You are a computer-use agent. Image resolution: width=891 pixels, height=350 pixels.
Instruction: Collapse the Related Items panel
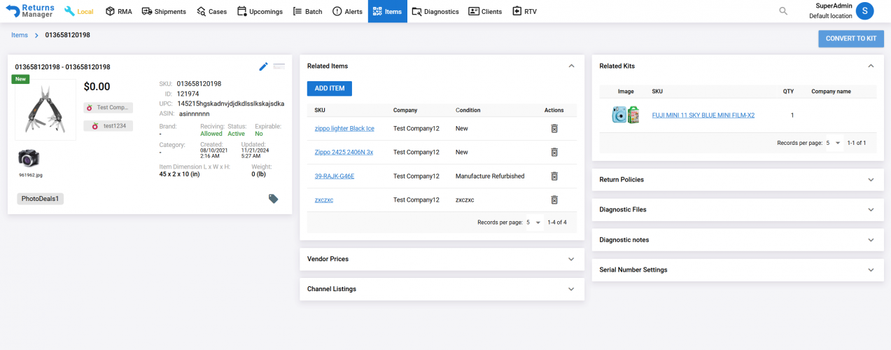click(571, 66)
